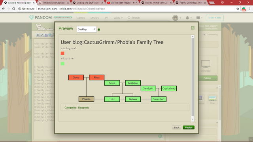This screenshot has width=253, height=142.
Task: Open the Blog posts category link
Action: pos(83,108)
